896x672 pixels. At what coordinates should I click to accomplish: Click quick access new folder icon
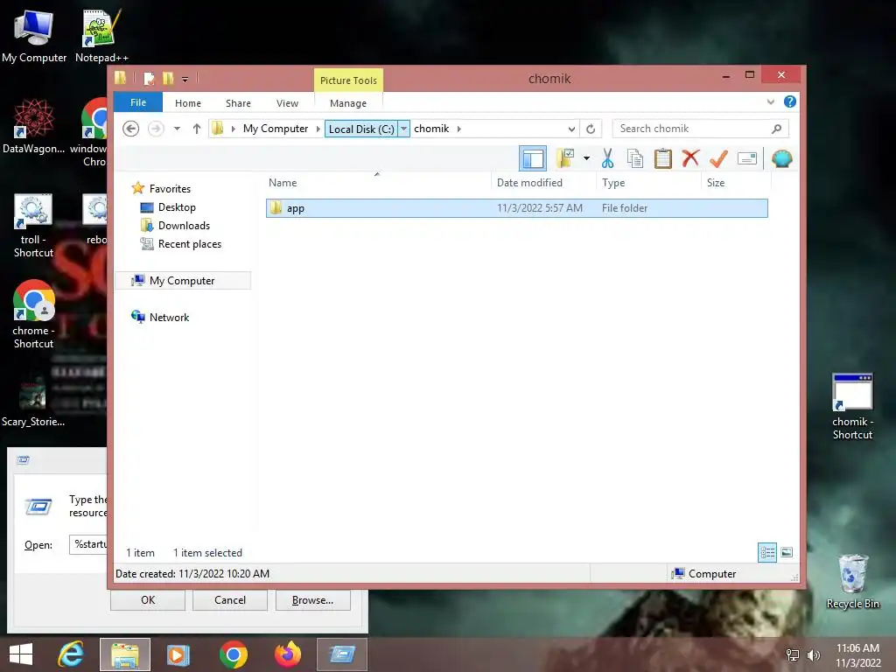[x=167, y=78]
